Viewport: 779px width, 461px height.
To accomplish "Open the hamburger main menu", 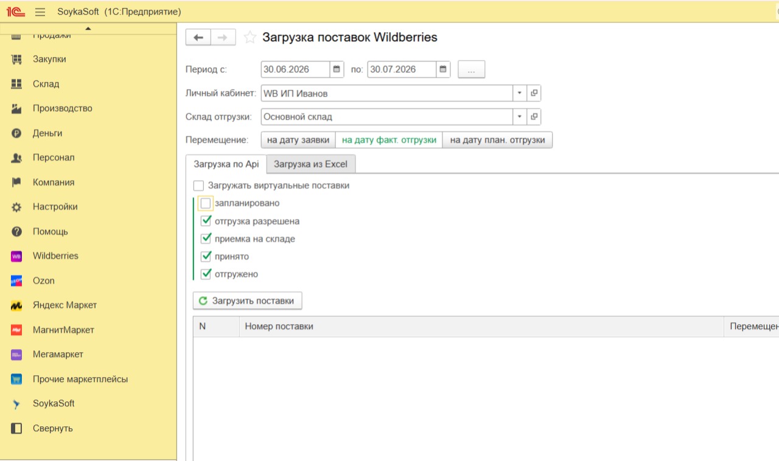I will [x=40, y=12].
